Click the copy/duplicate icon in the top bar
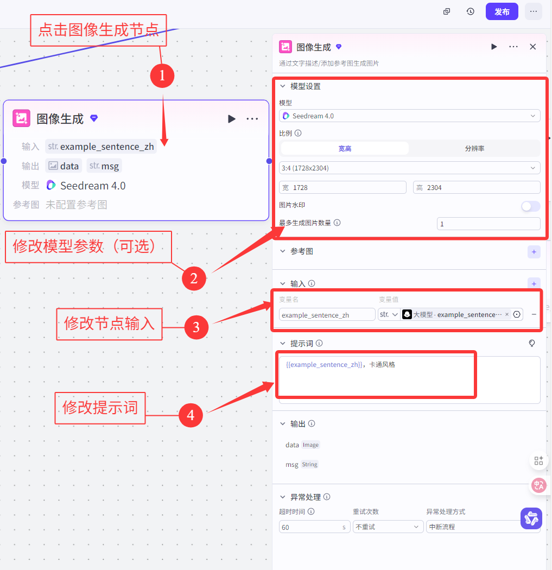 point(446,11)
